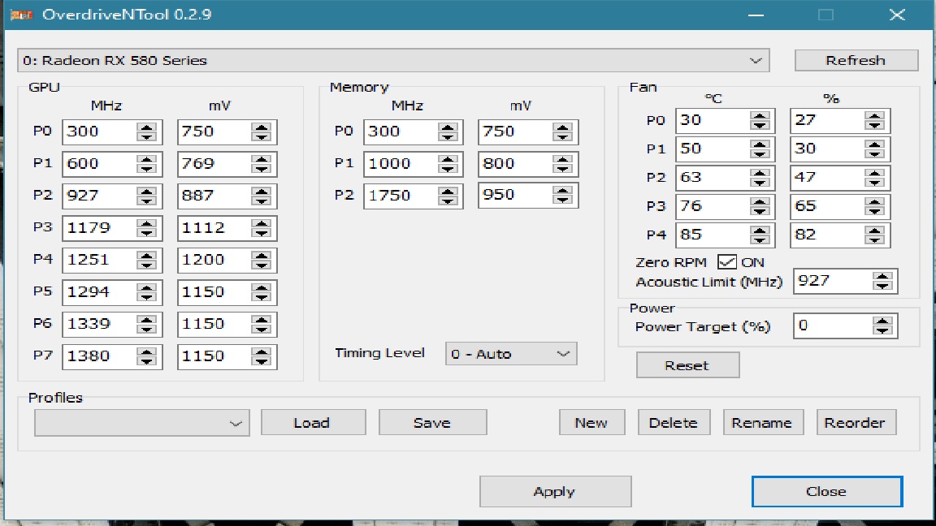The height and width of the screenshot is (526, 936).
Task: Open the GPU selector Radeon RX 580 dropdown
Action: pos(393,60)
